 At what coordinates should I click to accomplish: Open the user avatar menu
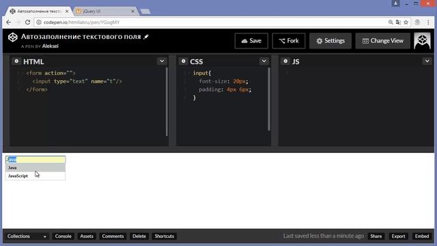tap(422, 41)
